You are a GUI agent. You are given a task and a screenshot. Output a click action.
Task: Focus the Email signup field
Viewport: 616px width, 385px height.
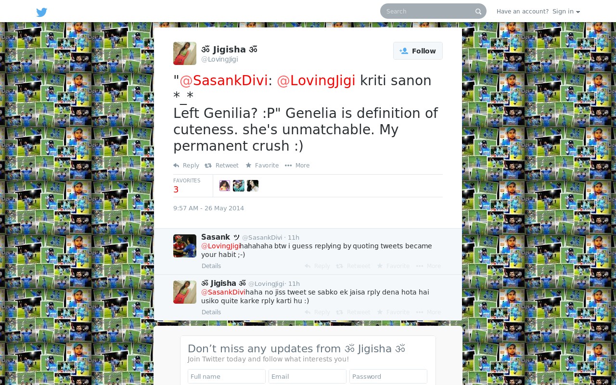coord(308,376)
